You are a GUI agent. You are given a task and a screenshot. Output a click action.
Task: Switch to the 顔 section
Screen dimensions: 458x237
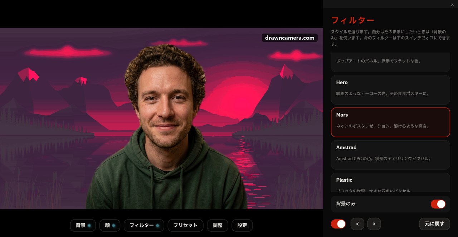click(110, 226)
